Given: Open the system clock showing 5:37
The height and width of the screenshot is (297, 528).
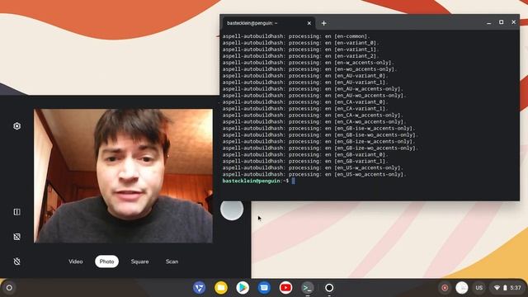Looking at the screenshot, I should click(x=515, y=288).
